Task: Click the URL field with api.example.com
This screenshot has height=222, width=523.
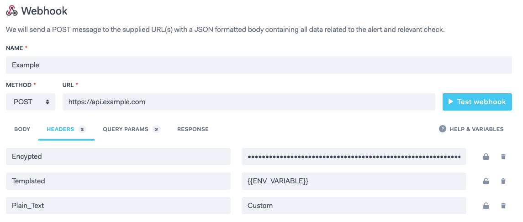Action: (x=249, y=102)
